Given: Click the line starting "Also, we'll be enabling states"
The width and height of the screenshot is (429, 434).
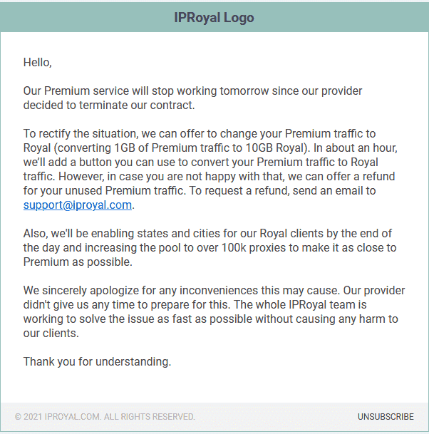Looking at the screenshot, I should [207, 234].
